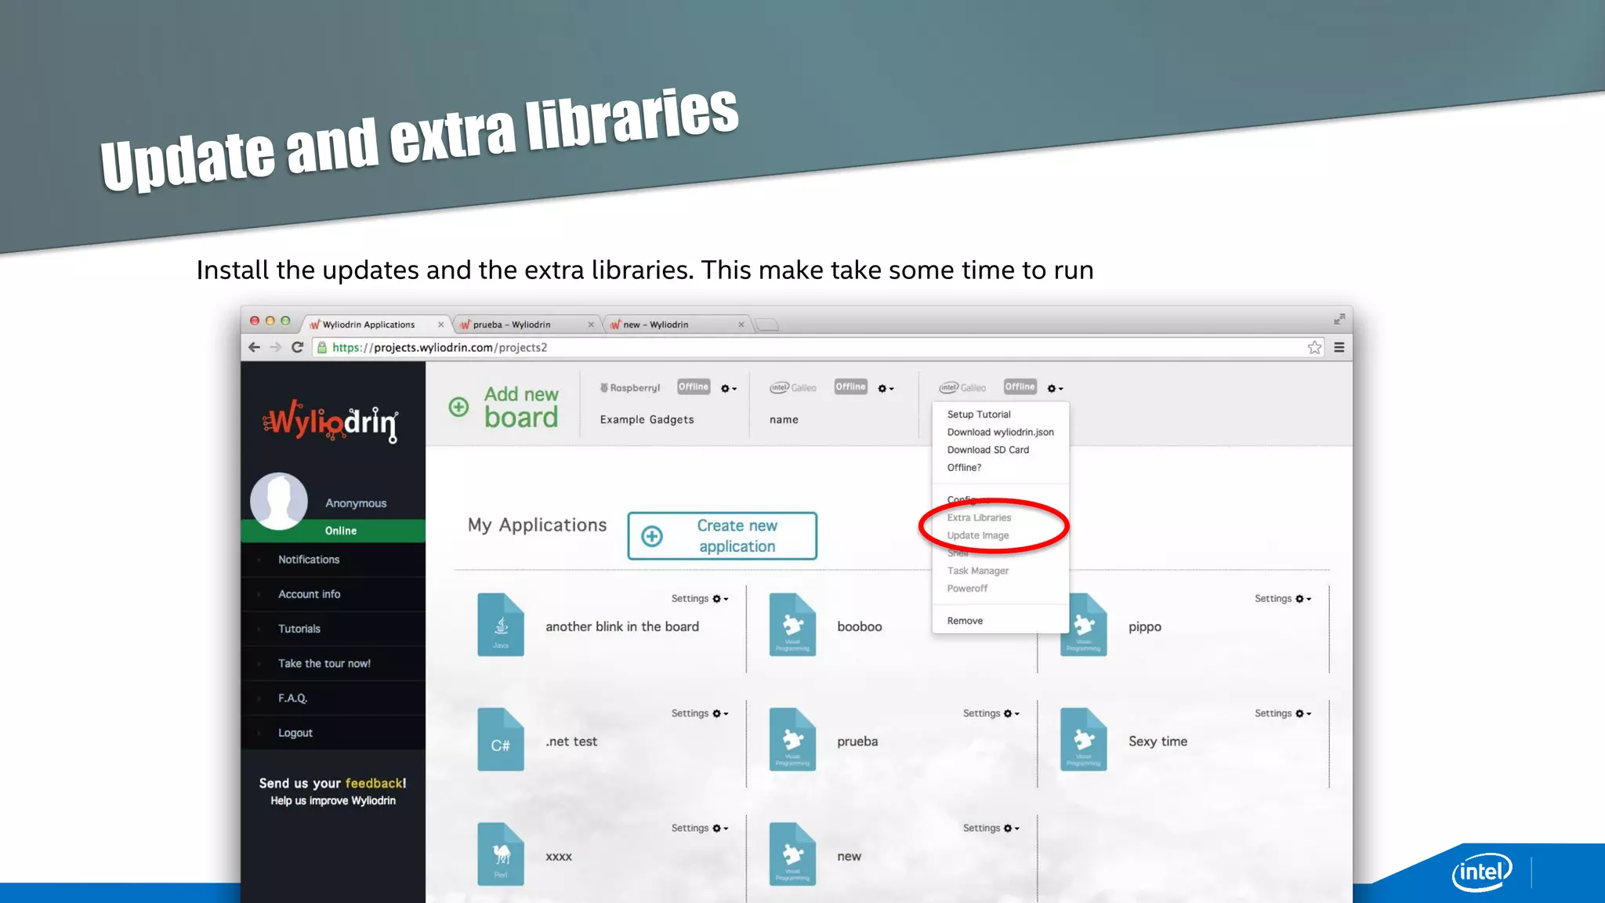
Task: Click the browser back arrow
Action: pyautogui.click(x=254, y=347)
